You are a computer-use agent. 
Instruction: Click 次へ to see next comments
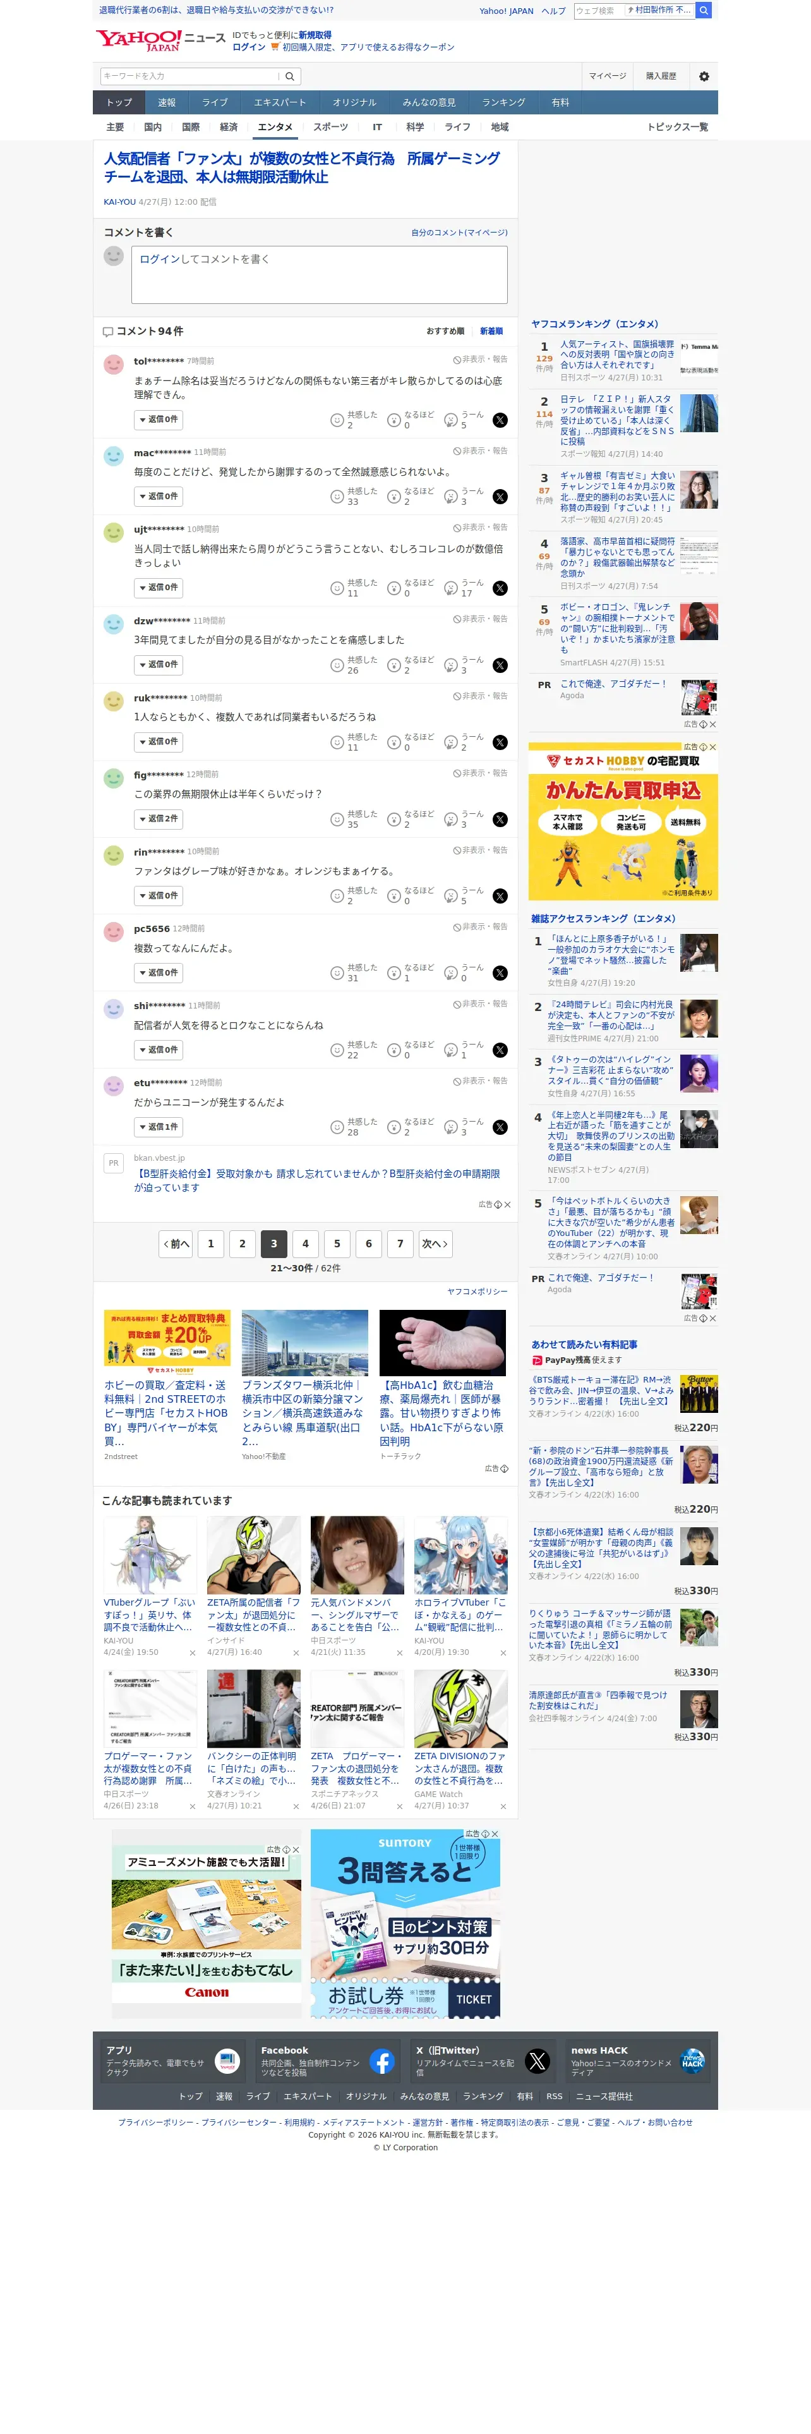[x=435, y=1244]
